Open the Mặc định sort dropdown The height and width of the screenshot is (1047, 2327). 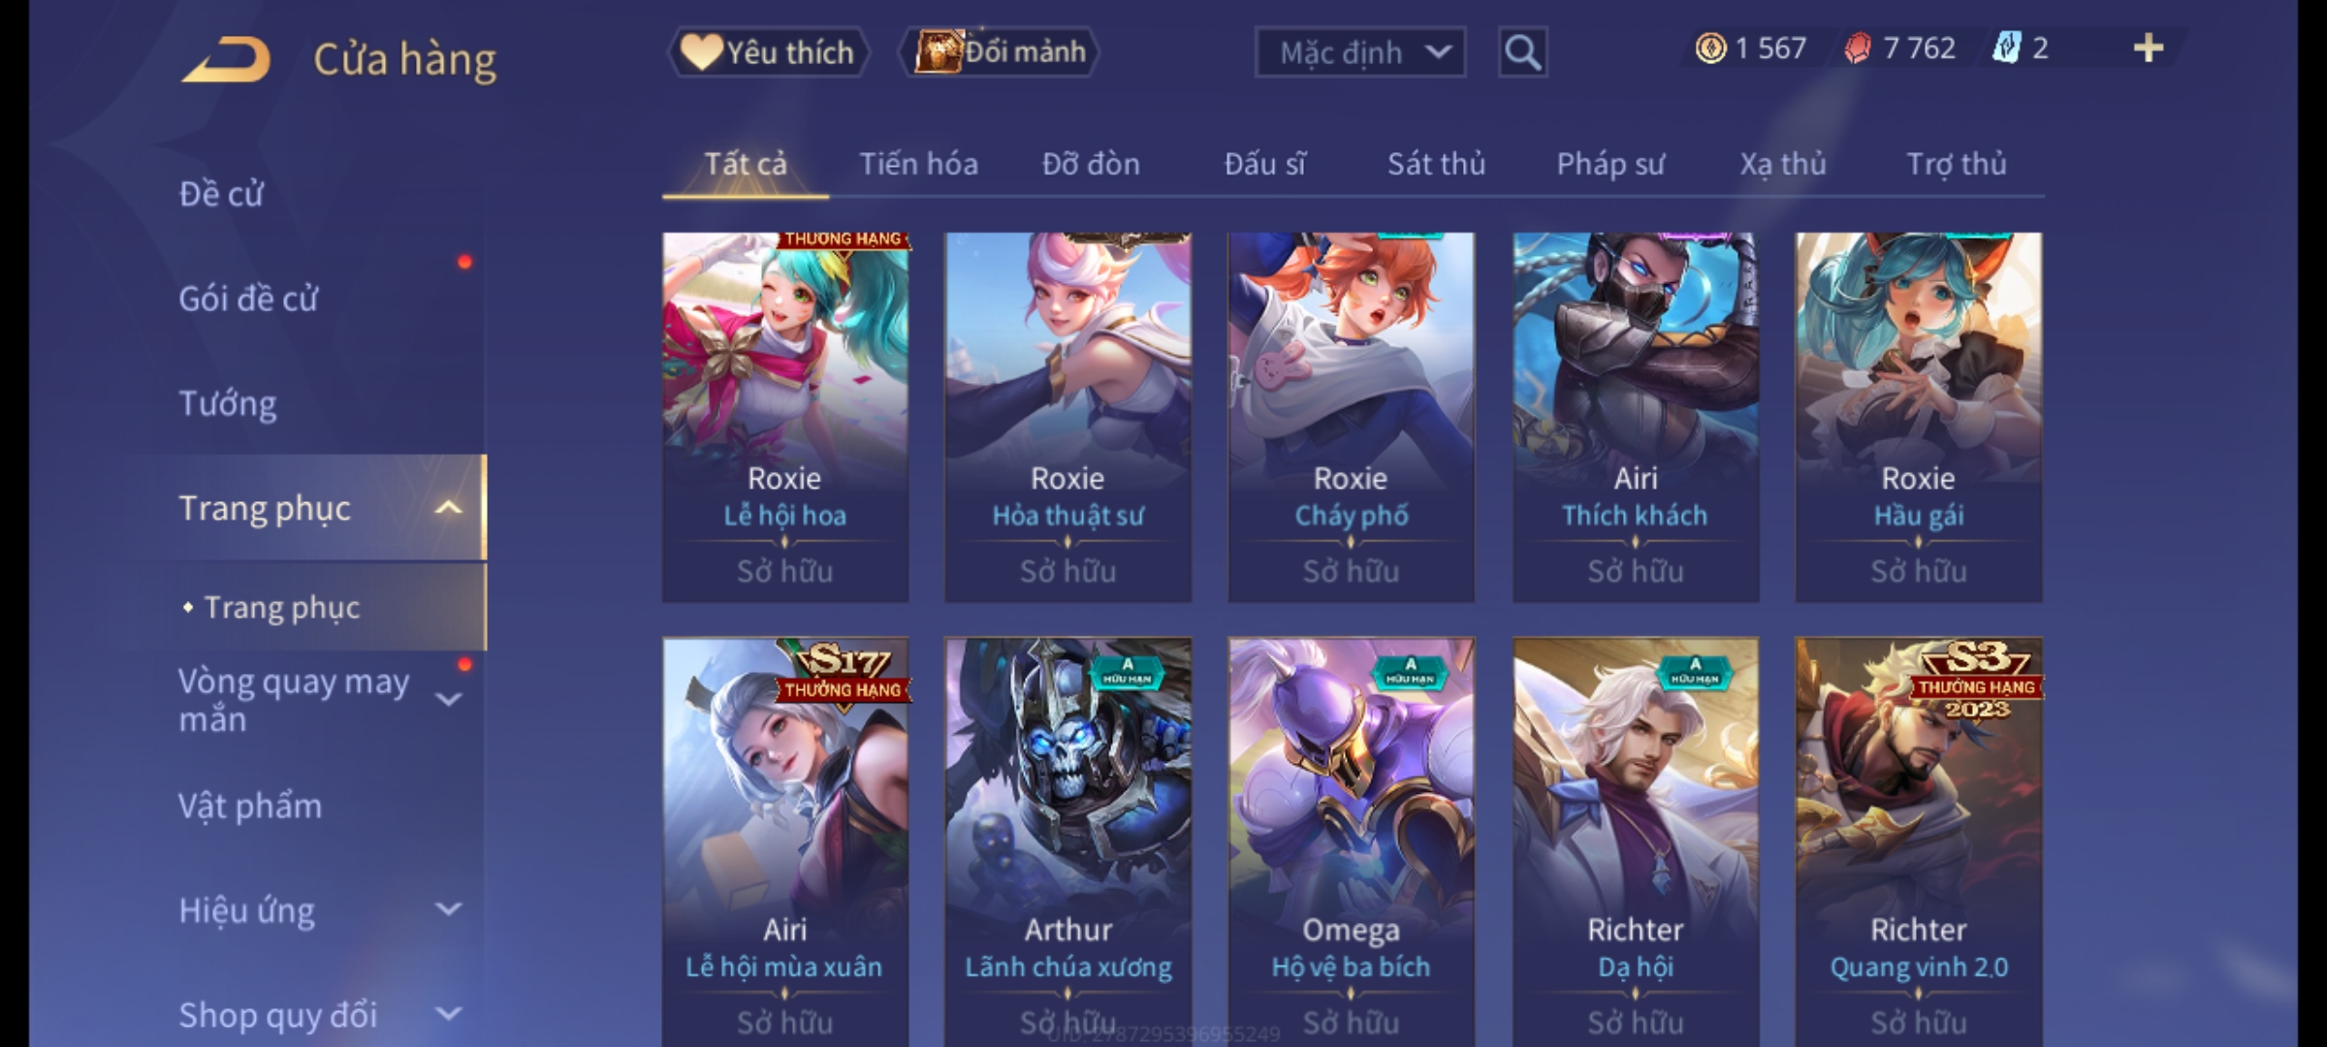[1359, 52]
